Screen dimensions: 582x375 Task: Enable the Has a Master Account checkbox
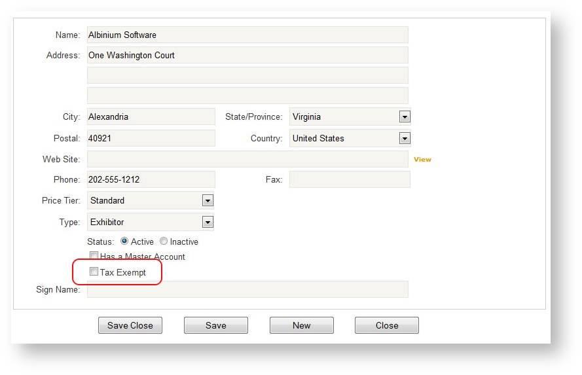click(94, 256)
